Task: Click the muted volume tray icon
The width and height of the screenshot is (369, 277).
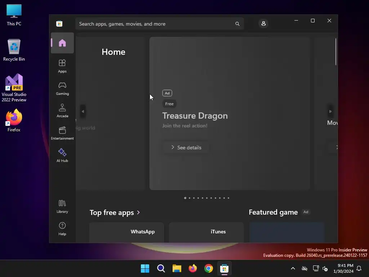Action: pos(325,268)
